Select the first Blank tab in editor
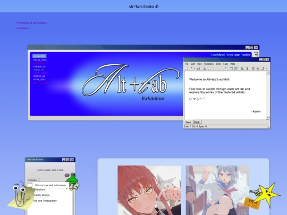Screen dimensions: 287x215 (188, 122)
